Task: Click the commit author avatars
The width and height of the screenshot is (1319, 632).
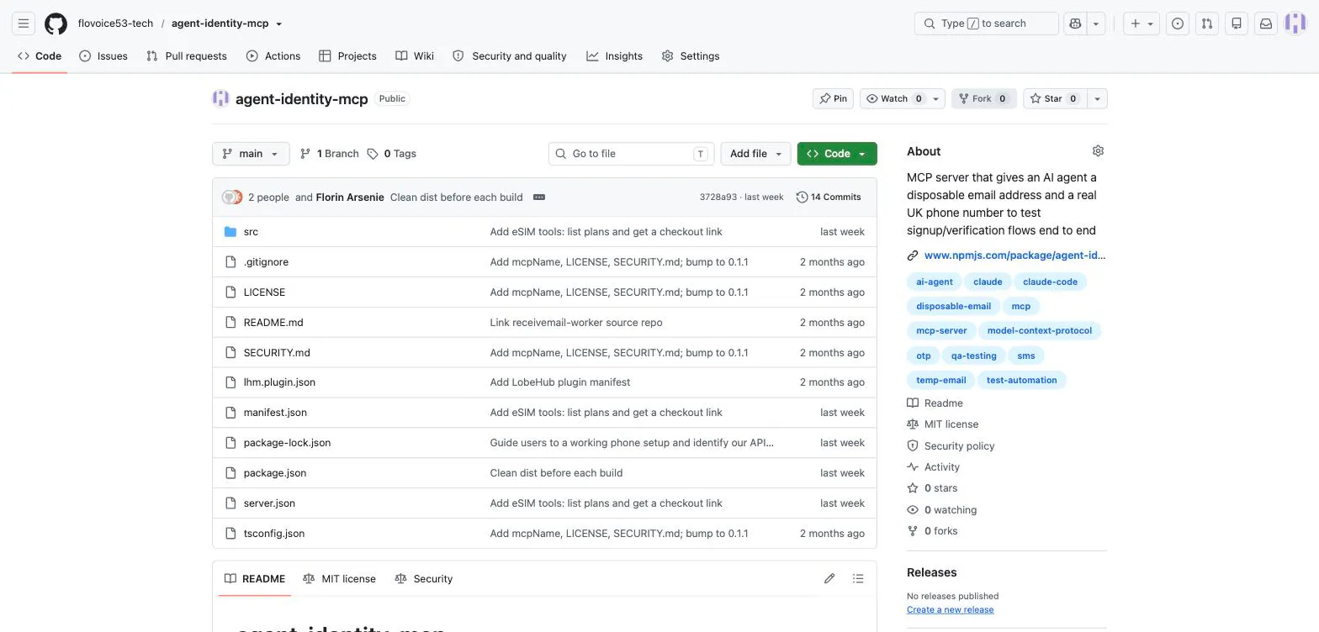Action: coord(232,197)
